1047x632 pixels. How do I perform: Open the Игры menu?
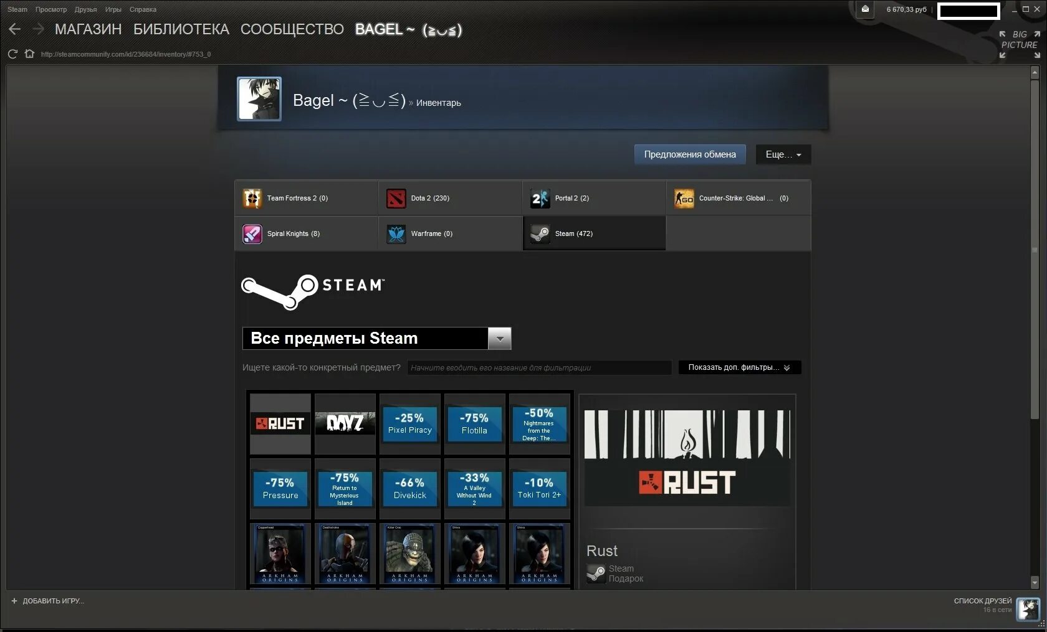113,9
